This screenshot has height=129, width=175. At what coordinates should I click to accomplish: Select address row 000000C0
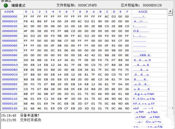(x=10, y=75)
